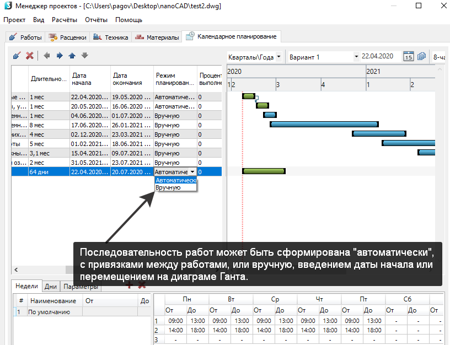Click the Дата окончания column header
The image size is (450, 345).
(132, 79)
